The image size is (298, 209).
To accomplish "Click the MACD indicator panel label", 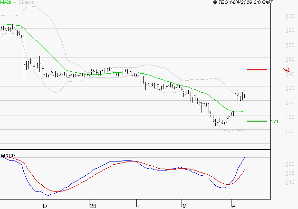I will [7, 156].
